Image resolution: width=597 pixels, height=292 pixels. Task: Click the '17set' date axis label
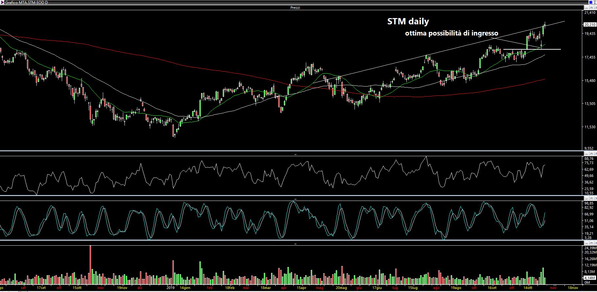(x=41, y=288)
